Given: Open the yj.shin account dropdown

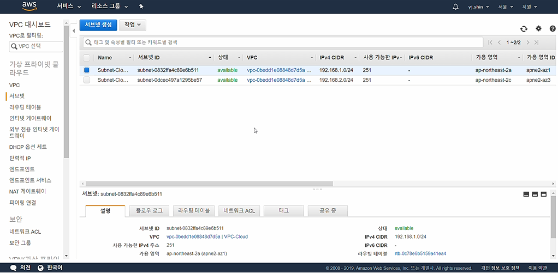Looking at the screenshot, I should tap(479, 7).
